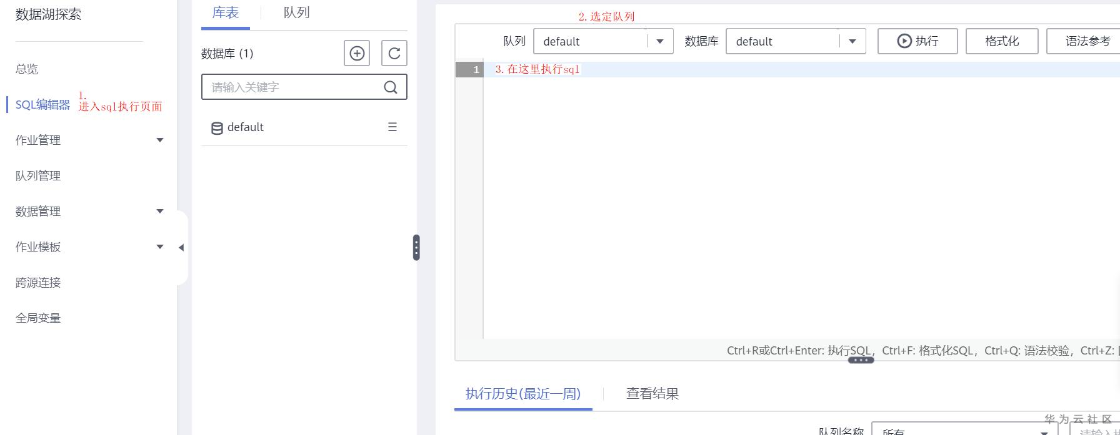Click the 数据库 (1) heading
1120x435 pixels.
tap(227, 54)
